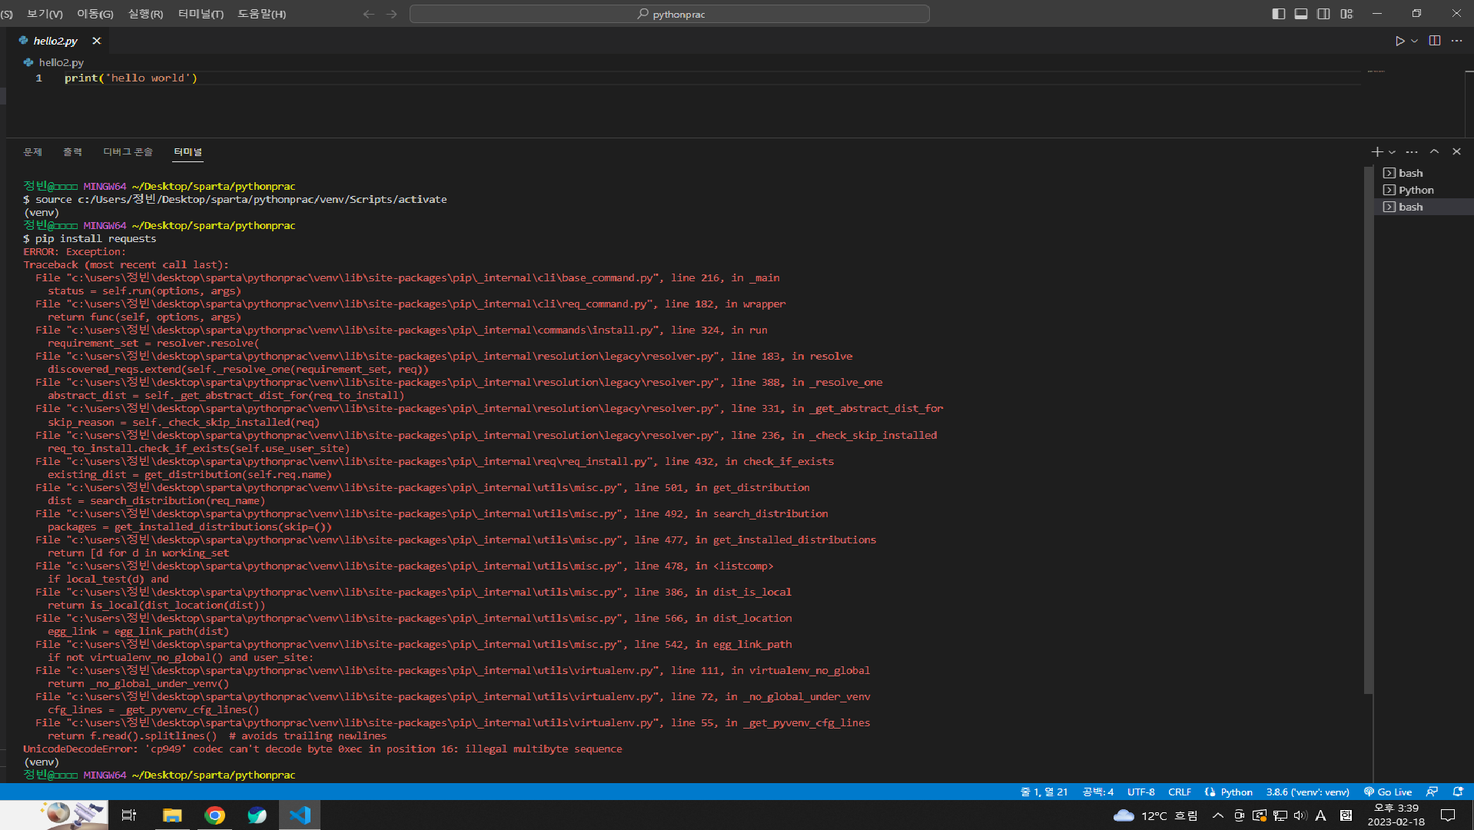Viewport: 1474px width, 830px height.
Task: Toggle the bottom panel layout icon
Action: click(1301, 14)
